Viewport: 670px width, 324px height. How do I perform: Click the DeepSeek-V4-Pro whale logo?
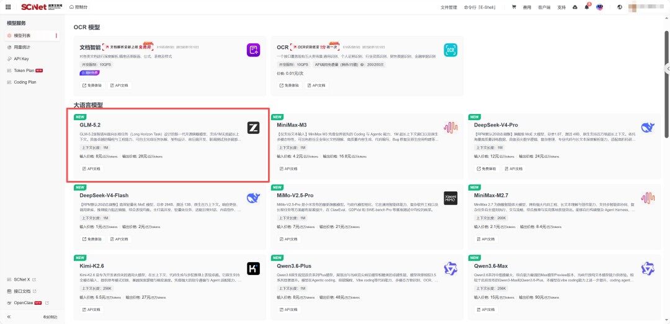[x=648, y=128]
